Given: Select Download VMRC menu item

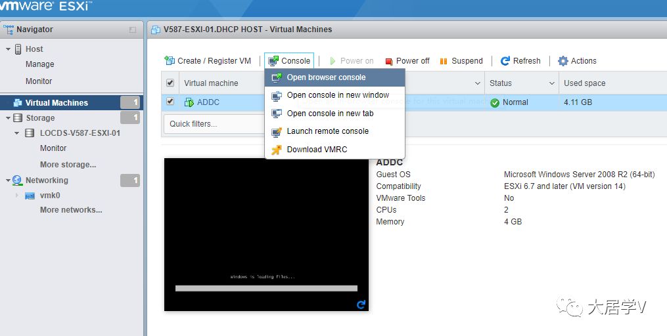Looking at the screenshot, I should click(334, 150).
